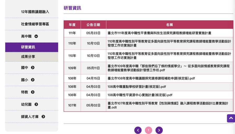Click the 109年 year cell
Image resolution: width=235 pixels, height=134 pixels.
click(72, 68)
